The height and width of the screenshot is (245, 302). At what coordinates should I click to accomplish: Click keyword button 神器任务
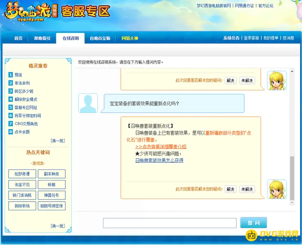52,195
